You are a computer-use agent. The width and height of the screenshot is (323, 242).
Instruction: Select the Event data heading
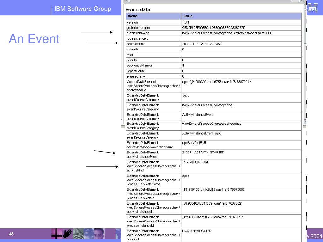click(138, 9)
